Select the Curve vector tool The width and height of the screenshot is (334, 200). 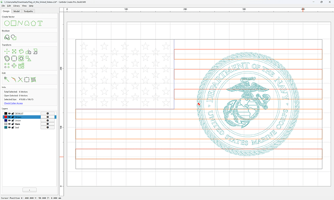click(x=27, y=23)
